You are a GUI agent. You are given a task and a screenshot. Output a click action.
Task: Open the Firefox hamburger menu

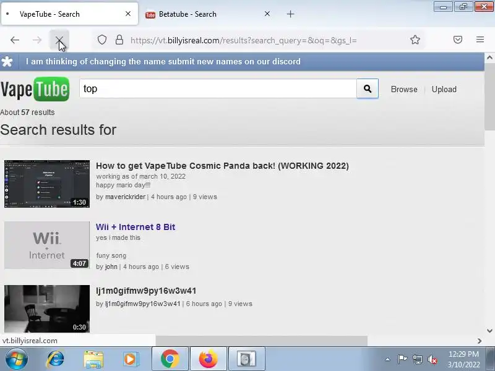(480, 40)
